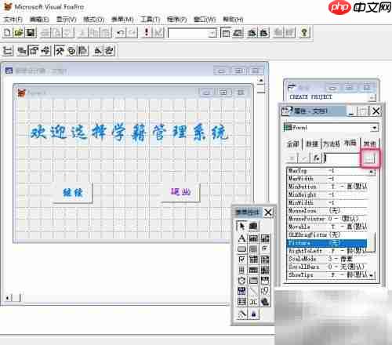Select the MouseIcon property row
Viewport: 392px width, 345px height.
point(327,210)
